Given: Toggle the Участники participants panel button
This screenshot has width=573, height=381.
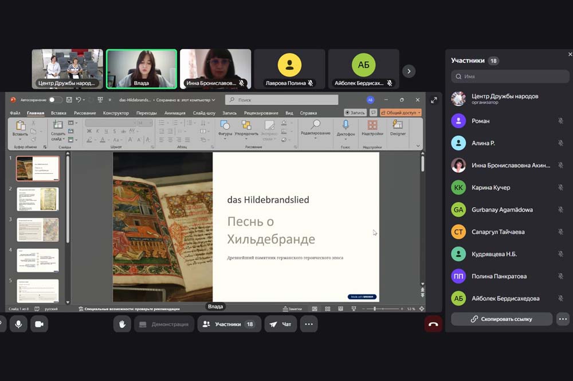Looking at the screenshot, I should [229, 324].
